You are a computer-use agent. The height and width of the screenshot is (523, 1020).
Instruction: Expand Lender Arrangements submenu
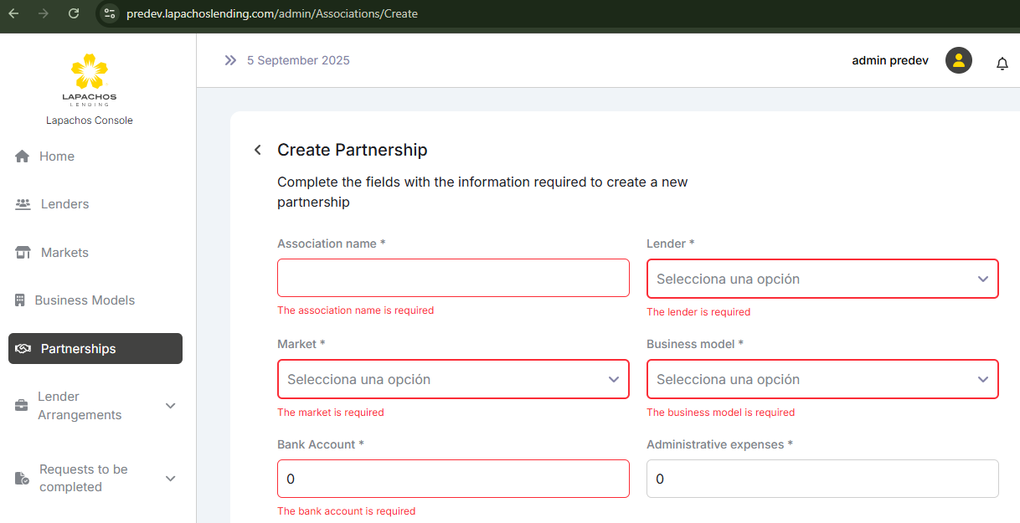coord(171,406)
